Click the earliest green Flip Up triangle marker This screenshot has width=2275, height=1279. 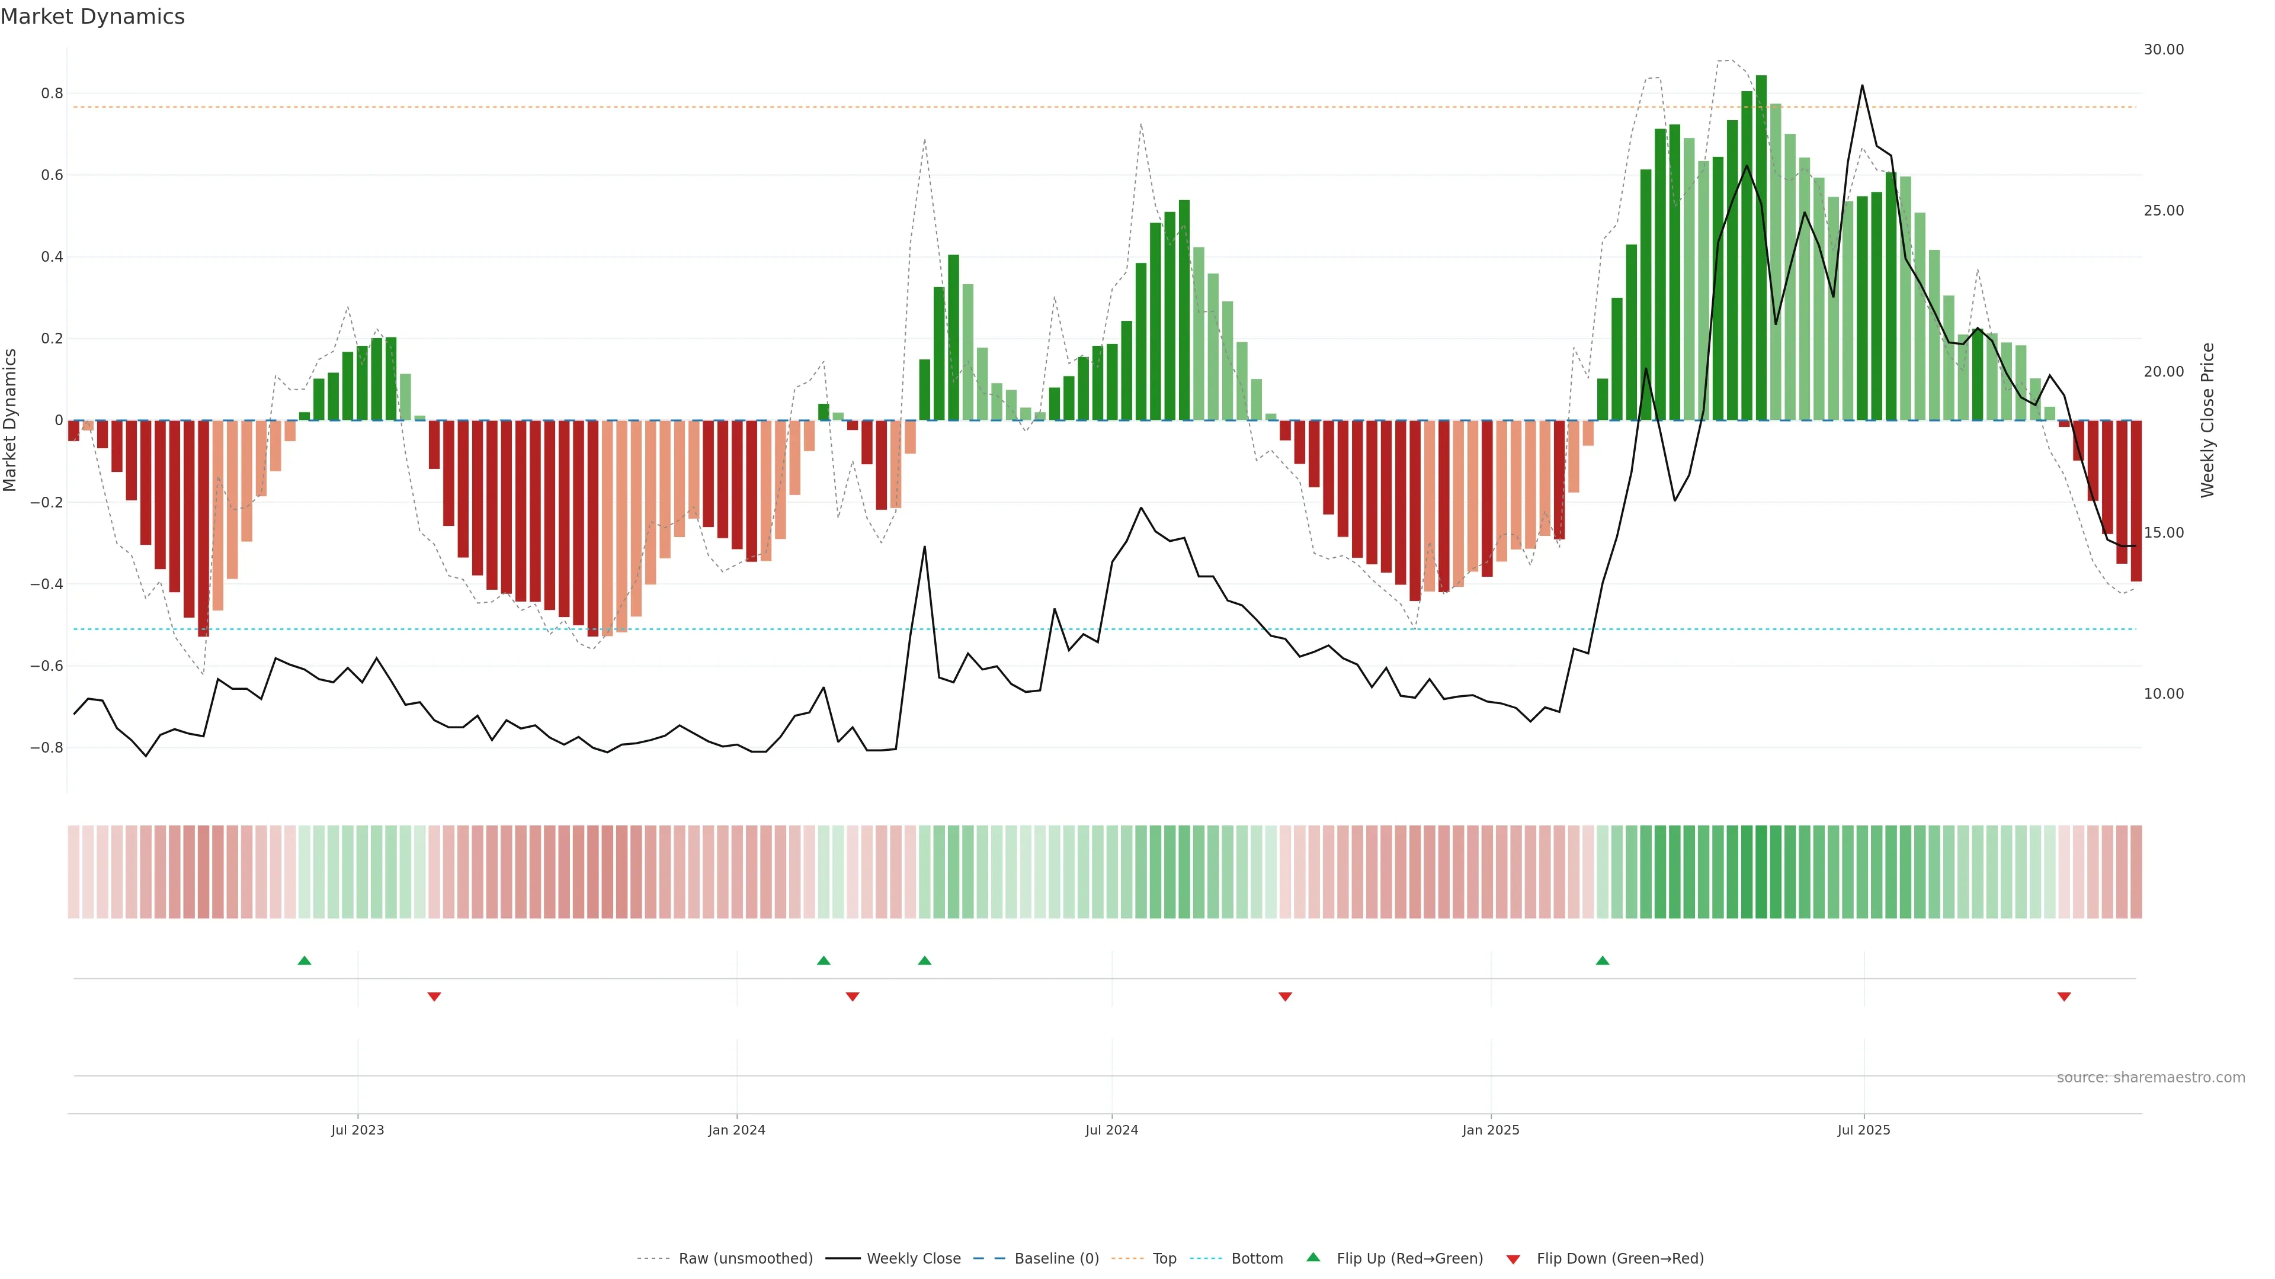(305, 960)
